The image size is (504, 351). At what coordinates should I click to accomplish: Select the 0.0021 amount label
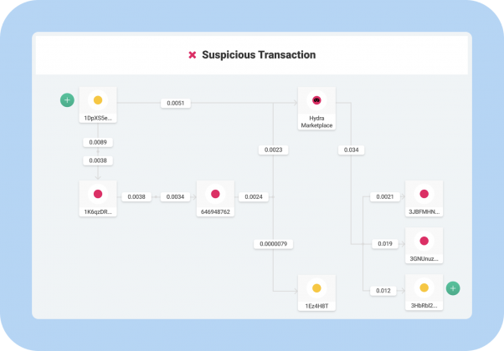[385, 196]
